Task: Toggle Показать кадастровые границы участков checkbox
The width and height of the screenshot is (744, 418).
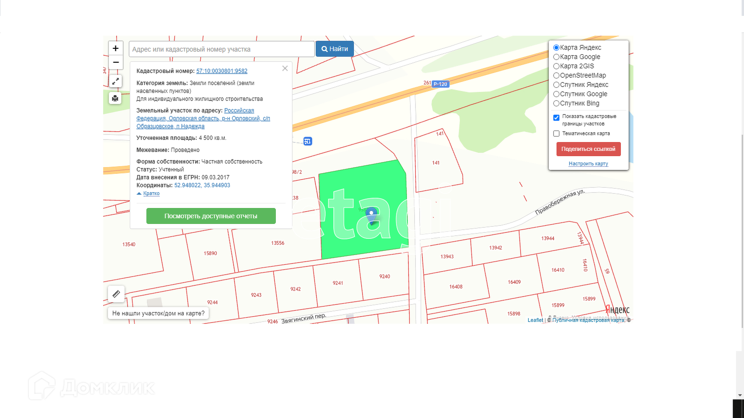Action: 556,118
